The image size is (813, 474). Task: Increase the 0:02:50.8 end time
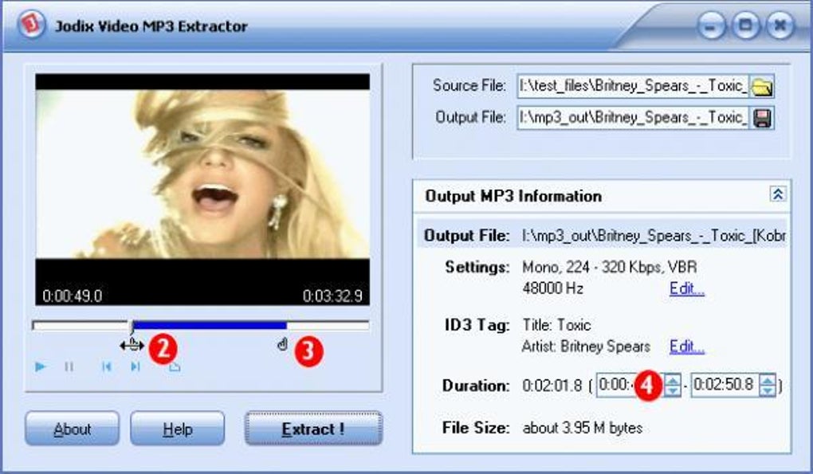point(768,380)
